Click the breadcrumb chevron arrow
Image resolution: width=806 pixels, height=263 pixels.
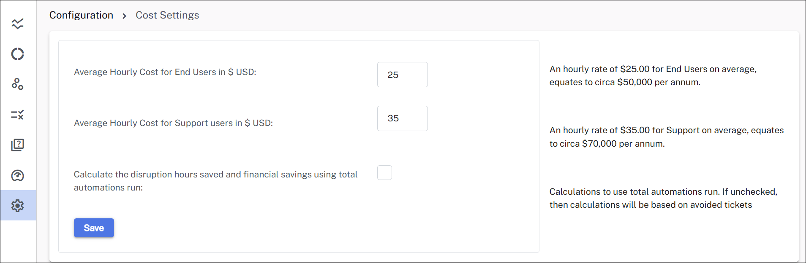tap(124, 16)
